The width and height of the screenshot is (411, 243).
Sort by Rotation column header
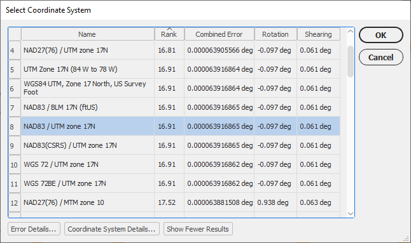275,34
